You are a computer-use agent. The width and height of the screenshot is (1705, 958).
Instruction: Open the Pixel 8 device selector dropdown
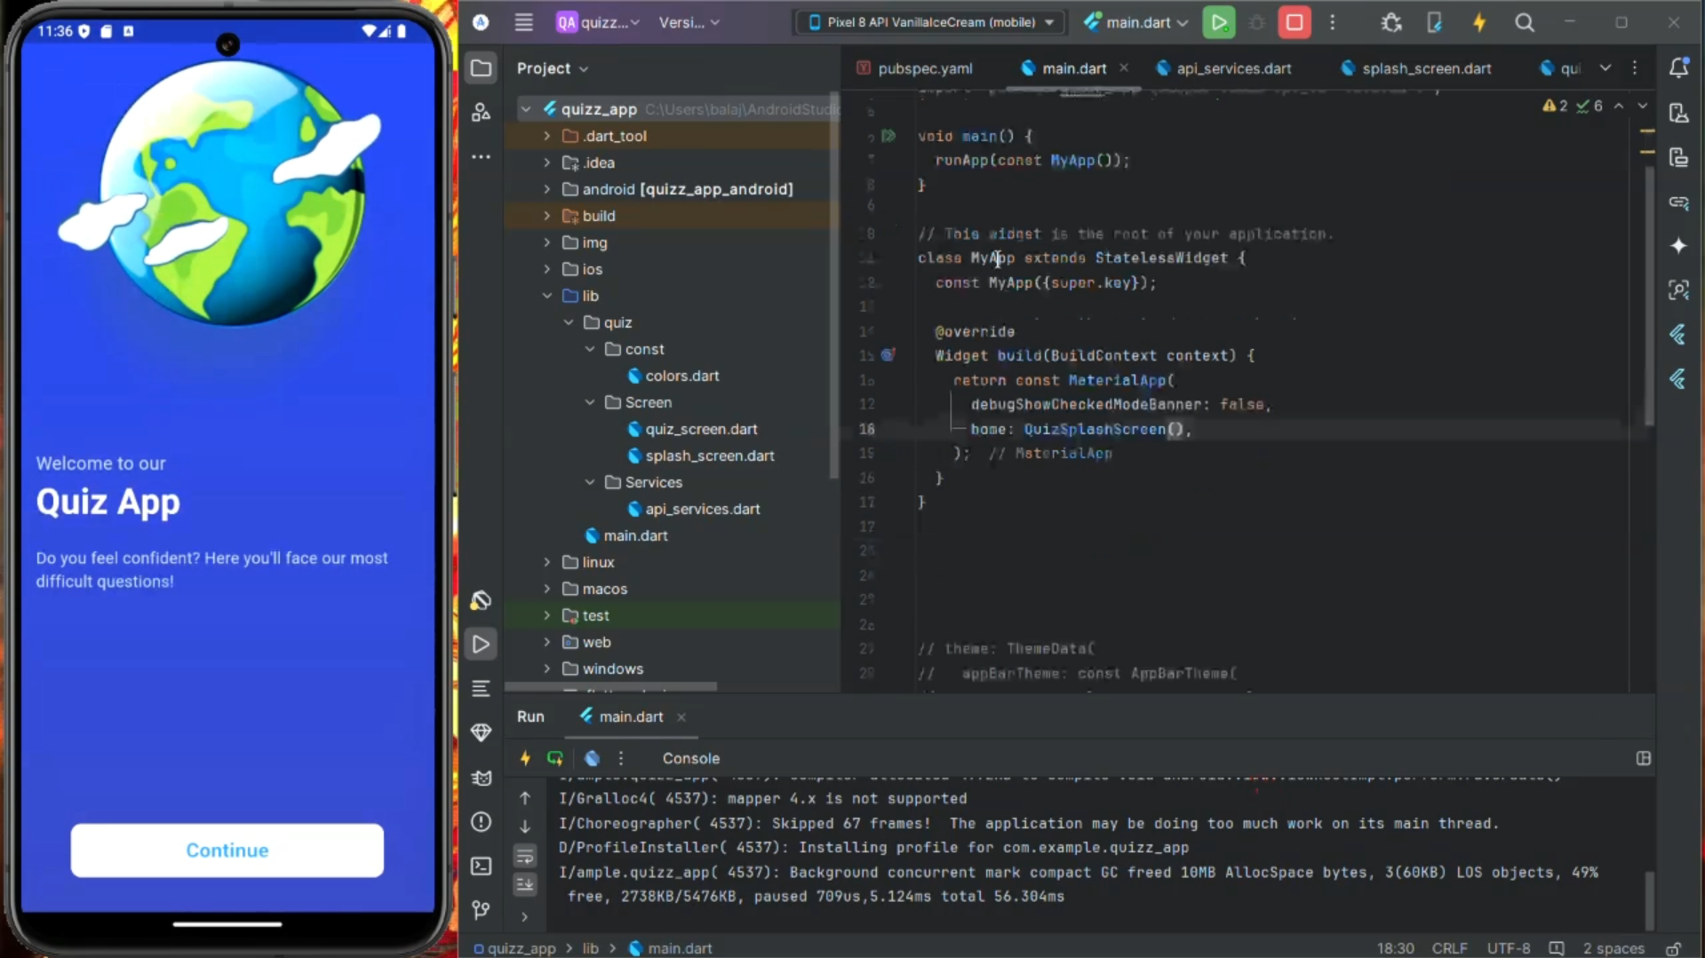tap(929, 23)
